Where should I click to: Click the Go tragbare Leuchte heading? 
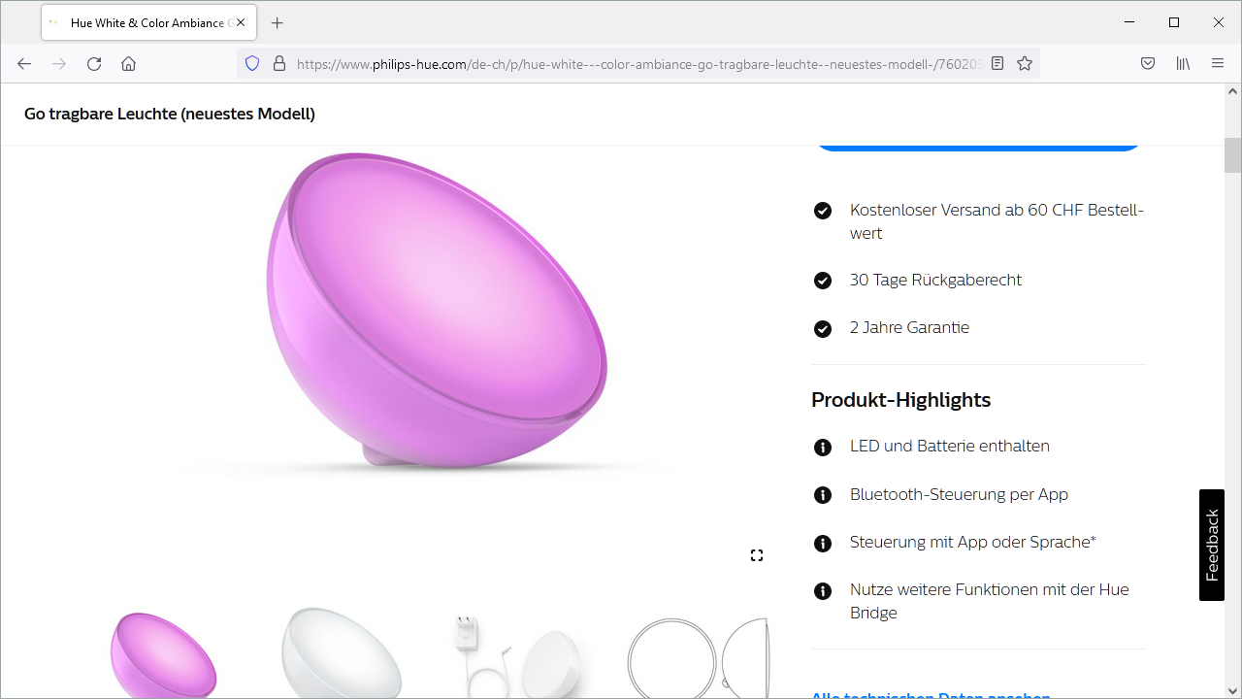point(170,114)
